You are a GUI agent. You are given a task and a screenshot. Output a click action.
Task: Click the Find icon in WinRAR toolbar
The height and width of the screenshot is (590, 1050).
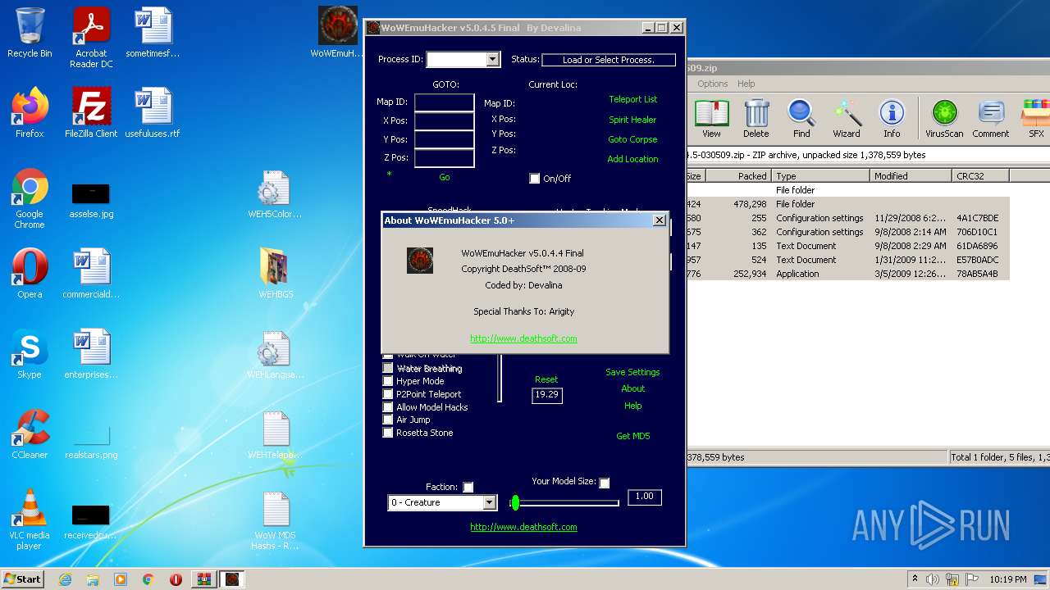coord(801,118)
